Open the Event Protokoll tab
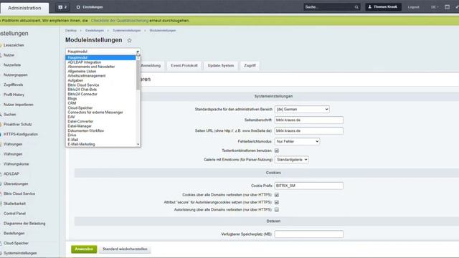 [x=184, y=65]
